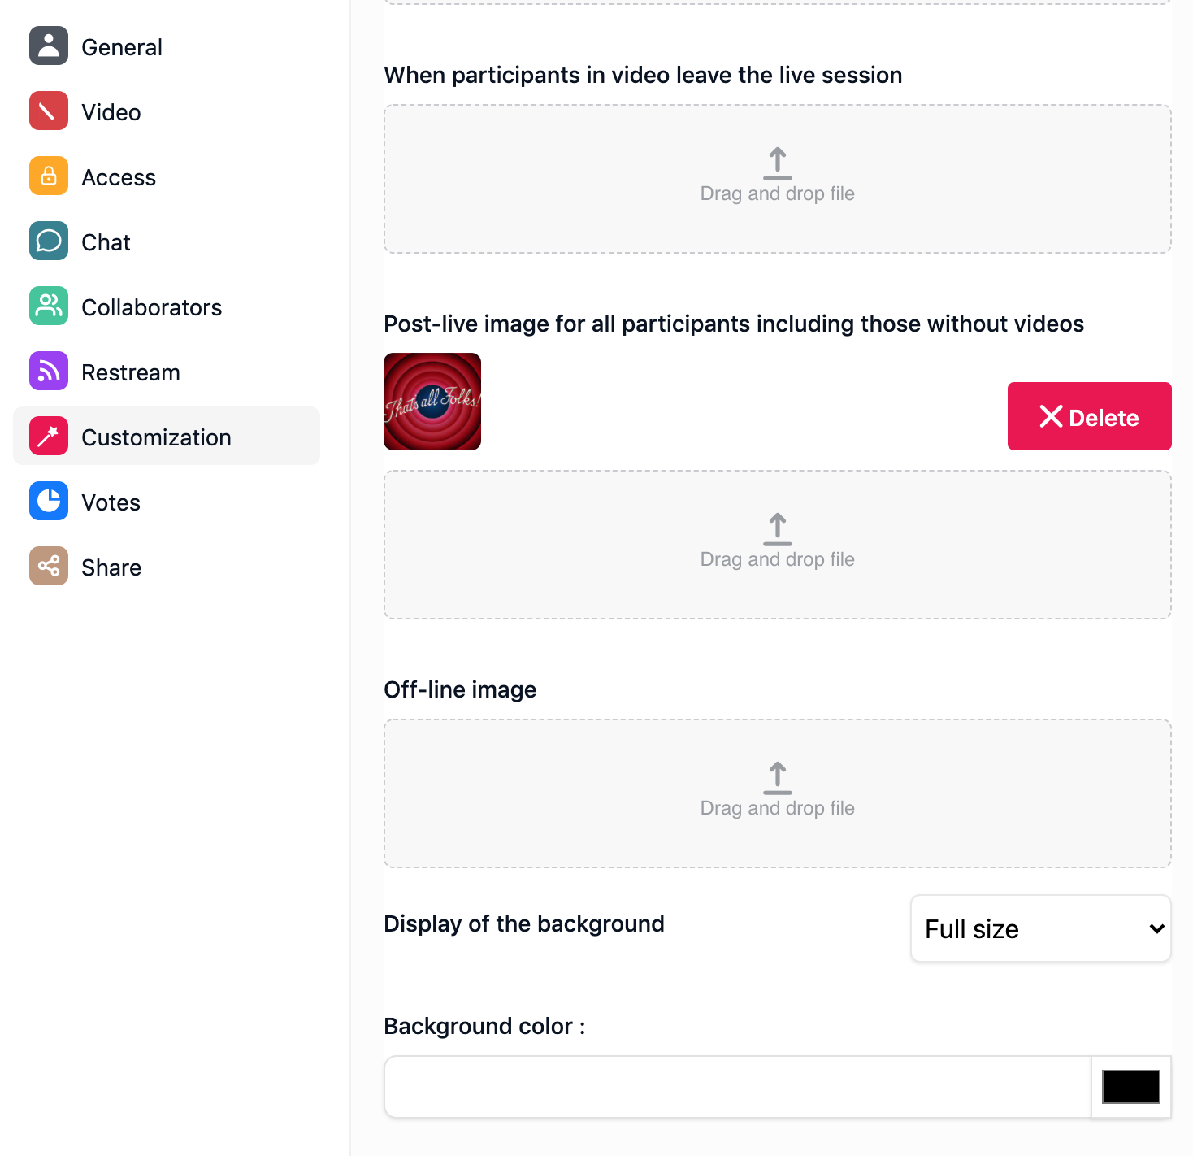Click the That's all Folks thumbnail
This screenshot has width=1193, height=1156.
(x=432, y=402)
